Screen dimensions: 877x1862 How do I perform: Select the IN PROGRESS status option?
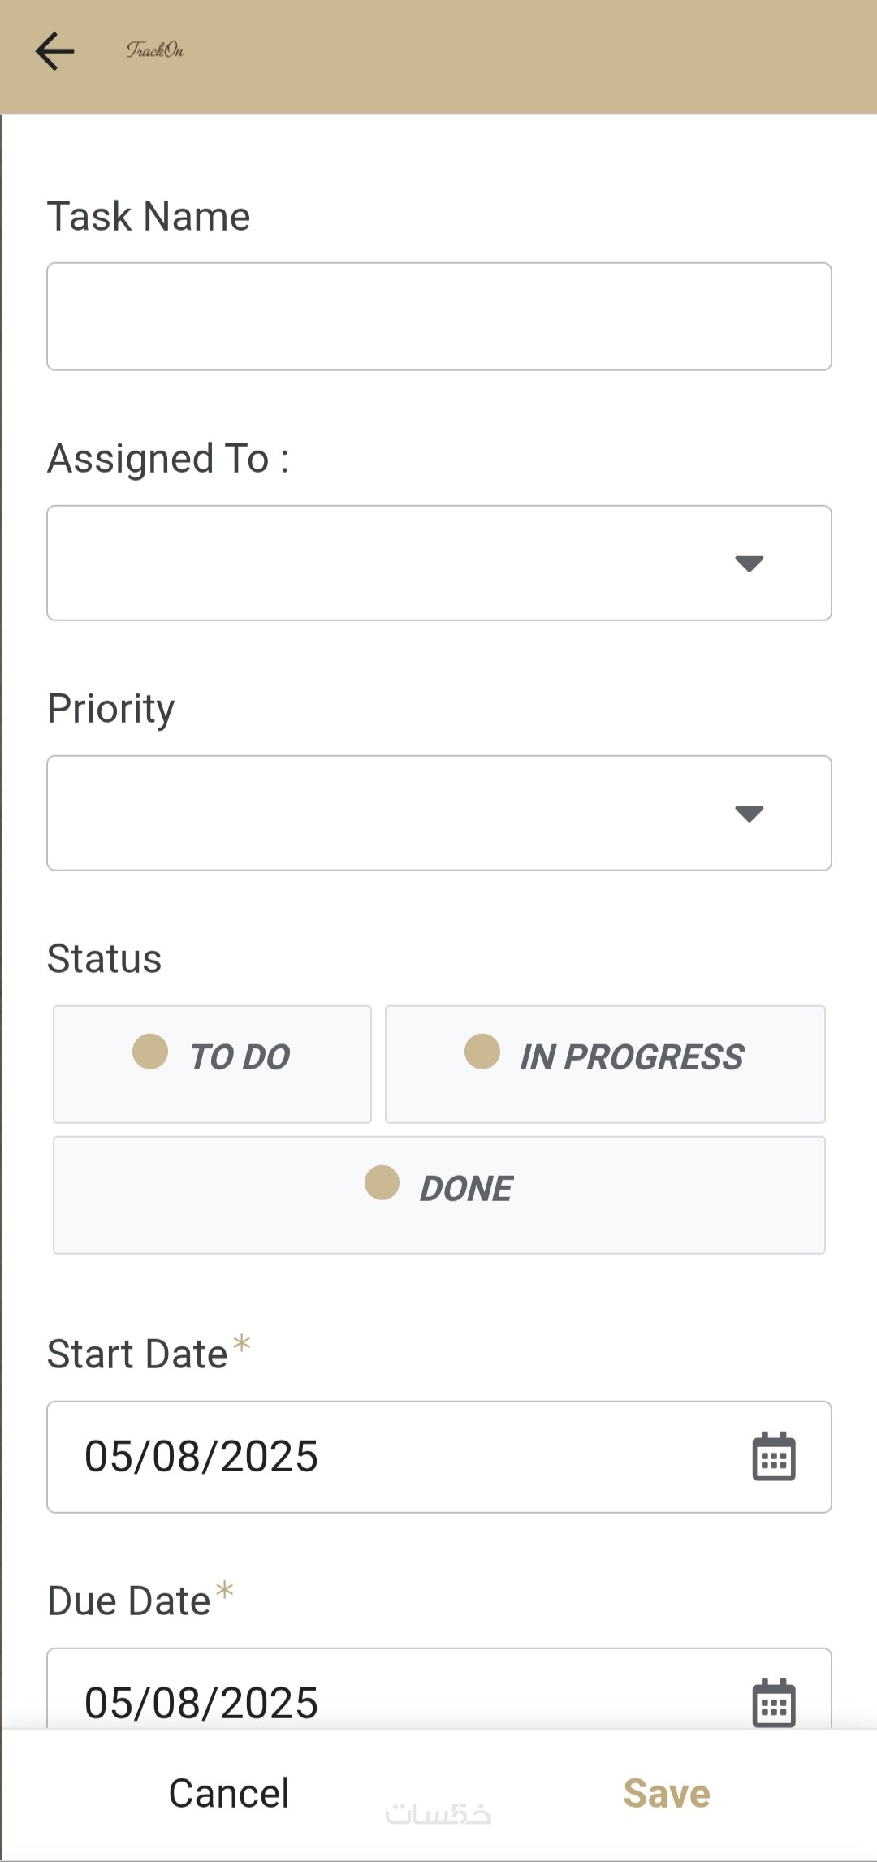pos(605,1064)
